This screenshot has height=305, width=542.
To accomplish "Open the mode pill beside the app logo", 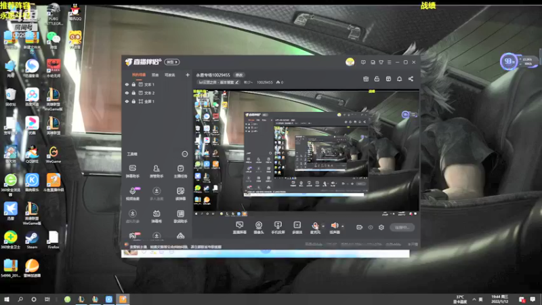I will coord(172,62).
